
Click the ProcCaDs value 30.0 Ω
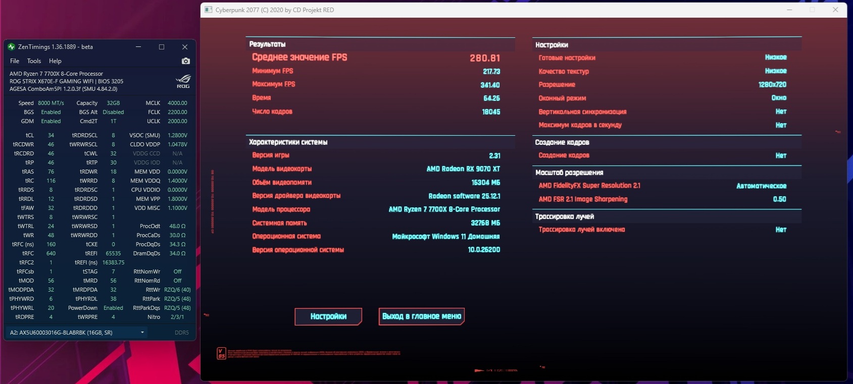coord(177,235)
